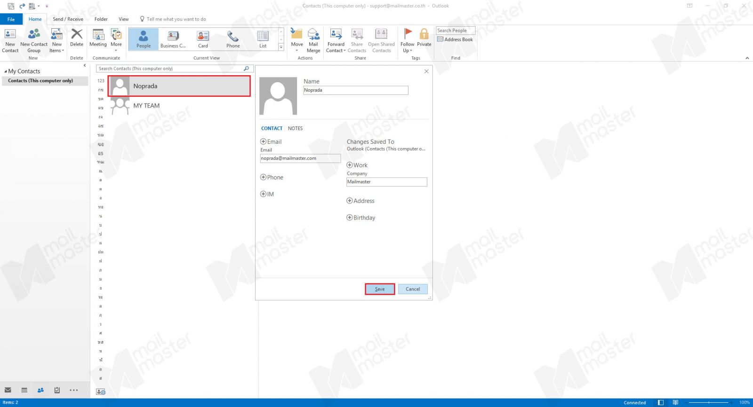This screenshot has width=753, height=407.
Task: Click the search magnifier icon
Action: pos(246,69)
